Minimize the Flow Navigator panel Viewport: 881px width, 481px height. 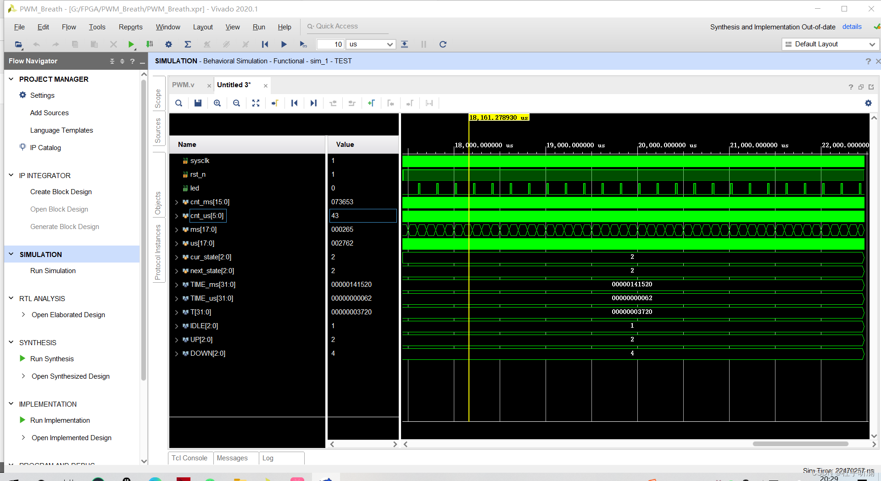(x=143, y=62)
